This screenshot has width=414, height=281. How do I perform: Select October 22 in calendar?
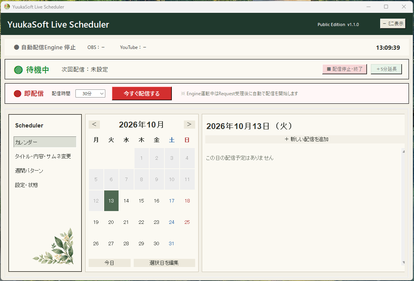(x=141, y=222)
